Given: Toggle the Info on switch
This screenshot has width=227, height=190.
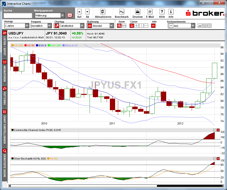Looking at the screenshot, I should 153,26.
